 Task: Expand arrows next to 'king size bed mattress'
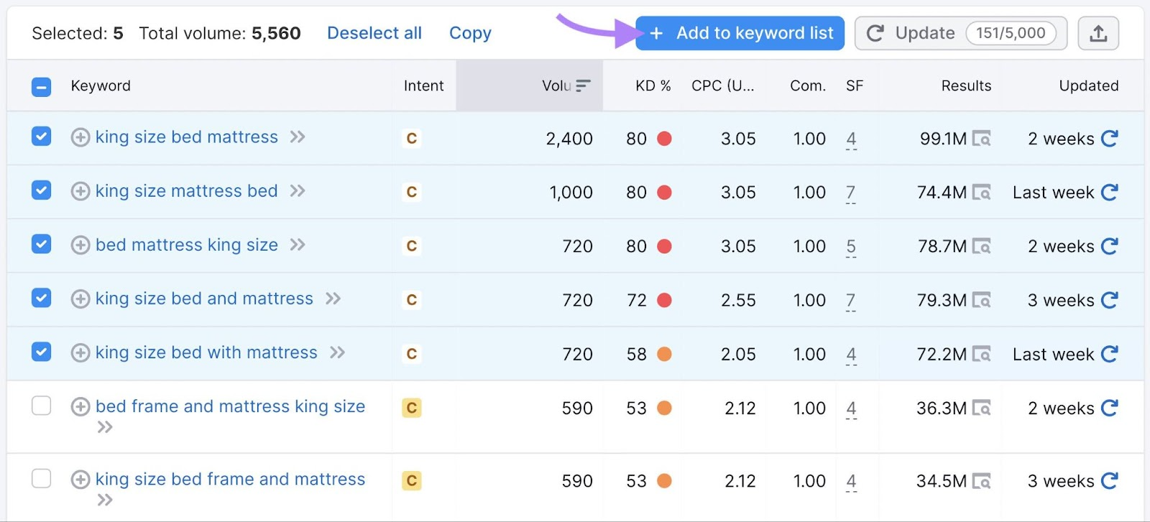click(x=298, y=137)
